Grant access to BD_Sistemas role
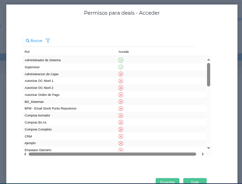The height and width of the screenshot is (184, 242). click(121, 101)
